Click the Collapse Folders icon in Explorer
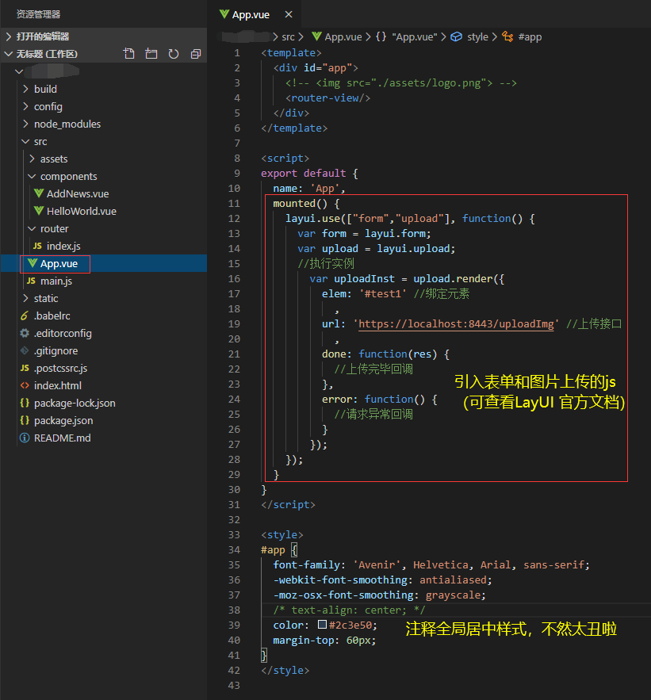Image resolution: width=651 pixels, height=700 pixels. coord(195,53)
